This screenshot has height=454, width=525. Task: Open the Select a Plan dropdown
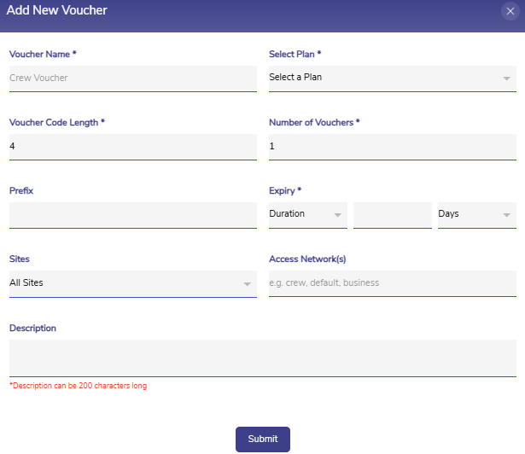tap(384, 78)
